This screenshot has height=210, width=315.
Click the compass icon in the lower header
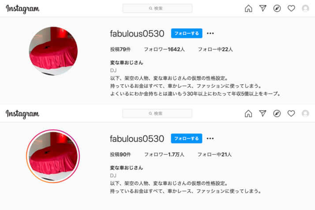(x=277, y=113)
